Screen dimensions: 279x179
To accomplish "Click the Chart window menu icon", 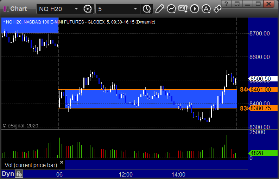I will [6, 9].
